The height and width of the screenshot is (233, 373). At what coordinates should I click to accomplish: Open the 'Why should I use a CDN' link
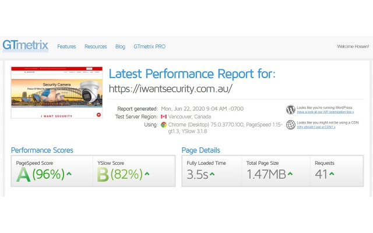[x=316, y=127]
